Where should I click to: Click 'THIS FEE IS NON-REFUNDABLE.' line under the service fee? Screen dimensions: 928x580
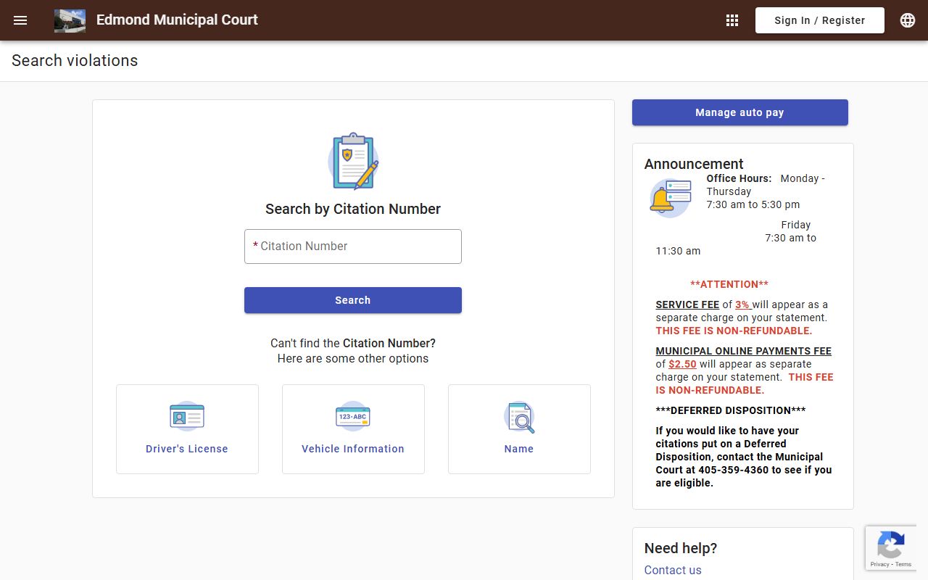[x=734, y=331]
